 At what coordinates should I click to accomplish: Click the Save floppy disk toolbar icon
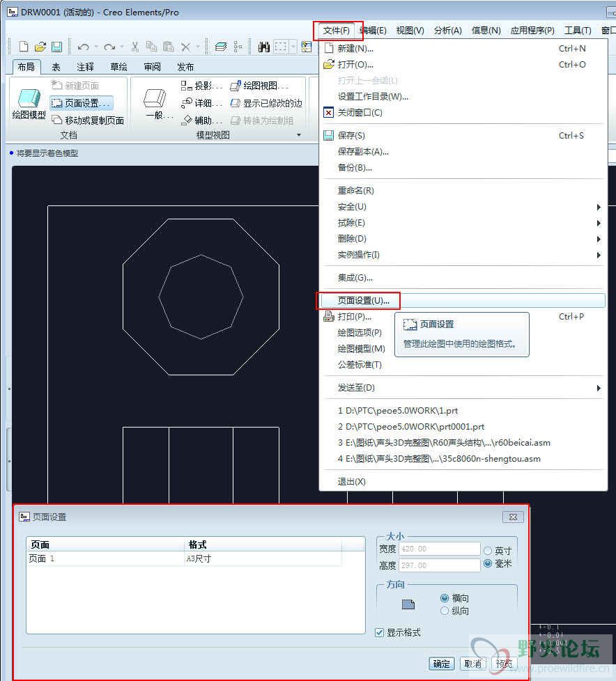click(x=57, y=47)
